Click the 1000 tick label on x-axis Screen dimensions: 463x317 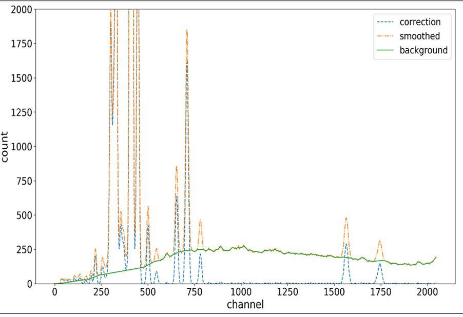point(241,292)
